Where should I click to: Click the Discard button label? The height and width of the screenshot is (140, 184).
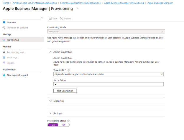(68, 19)
